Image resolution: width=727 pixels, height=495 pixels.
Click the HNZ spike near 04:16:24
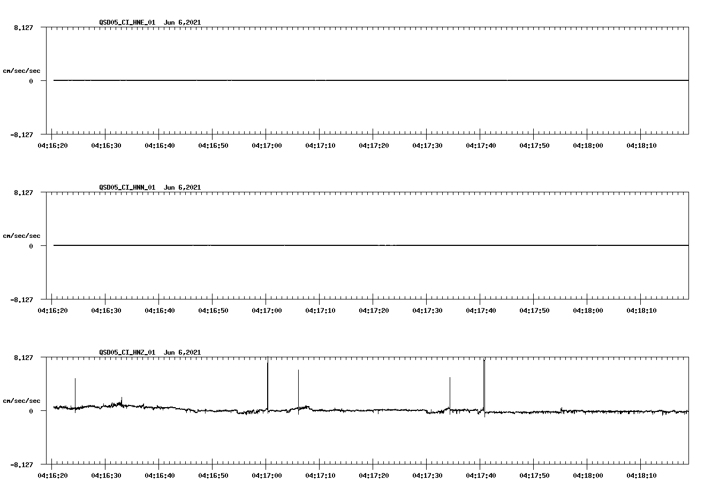pos(75,395)
